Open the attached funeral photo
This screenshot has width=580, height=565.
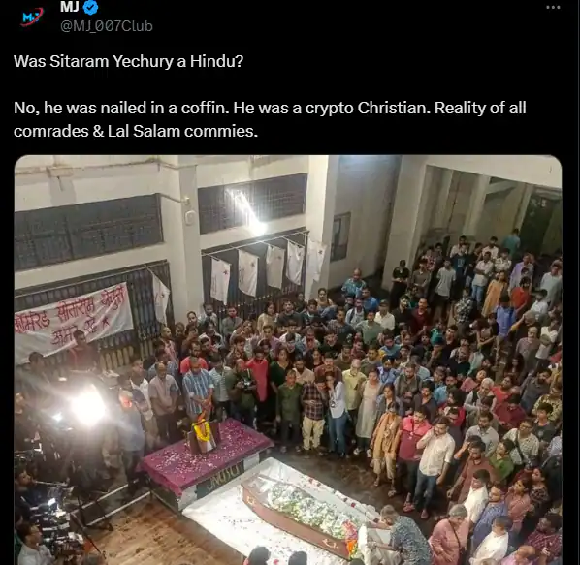288,360
